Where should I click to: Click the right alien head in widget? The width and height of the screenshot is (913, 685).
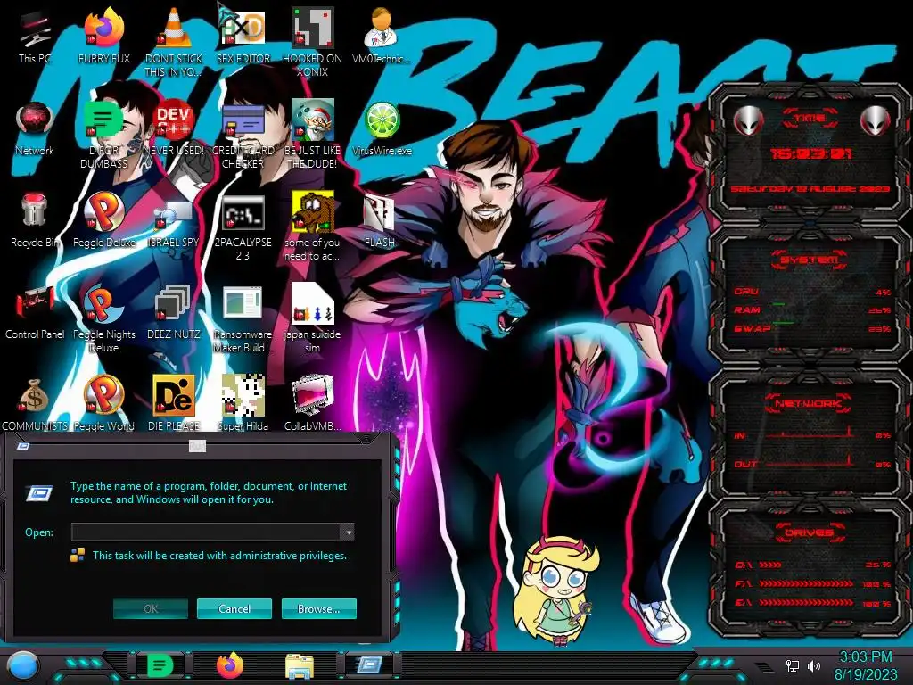pos(876,120)
